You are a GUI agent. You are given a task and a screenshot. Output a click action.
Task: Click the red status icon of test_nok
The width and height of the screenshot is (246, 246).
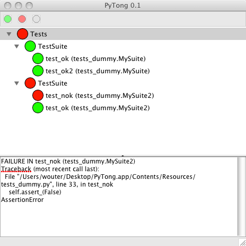pos(38,95)
